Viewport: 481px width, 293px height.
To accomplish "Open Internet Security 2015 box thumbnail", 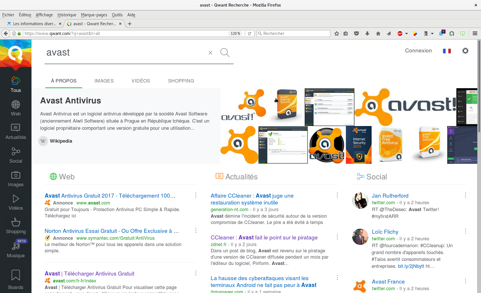I will 359,145.
